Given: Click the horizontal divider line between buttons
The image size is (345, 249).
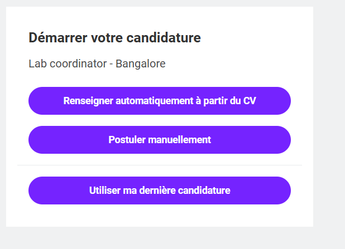Looking at the screenshot, I should (x=160, y=165).
